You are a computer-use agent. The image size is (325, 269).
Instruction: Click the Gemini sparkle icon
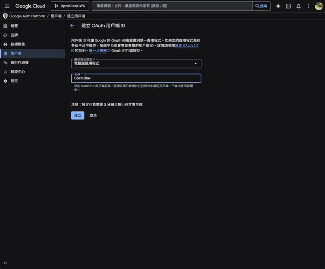278,6
